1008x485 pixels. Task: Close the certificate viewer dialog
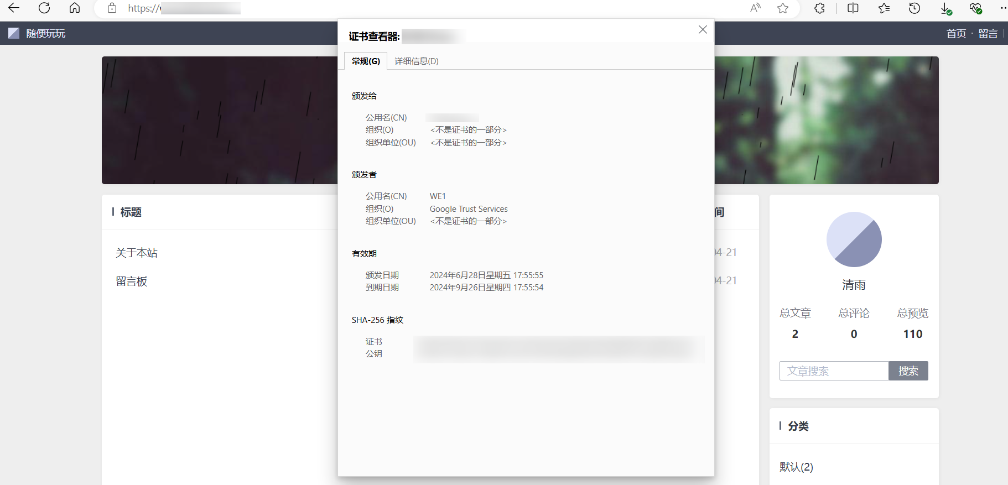click(x=703, y=29)
